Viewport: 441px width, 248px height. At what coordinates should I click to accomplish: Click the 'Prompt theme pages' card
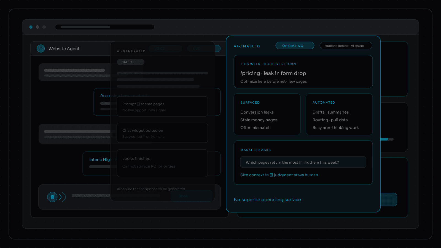[x=162, y=106]
